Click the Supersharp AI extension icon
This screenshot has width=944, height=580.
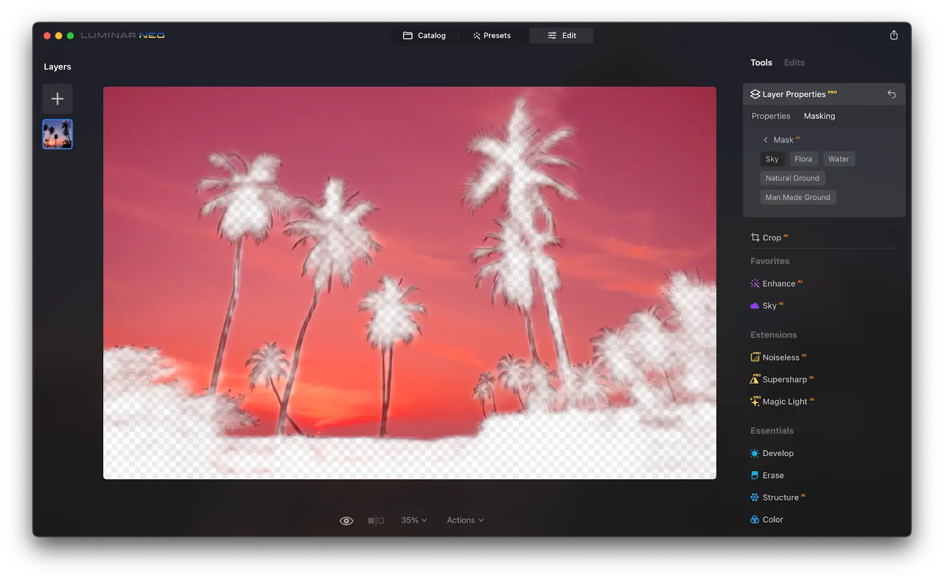[x=755, y=379]
